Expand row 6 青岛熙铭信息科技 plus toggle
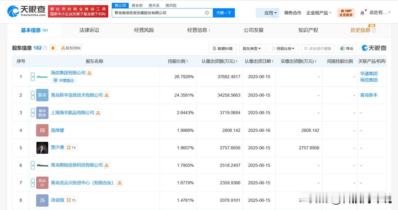 (33, 165)
